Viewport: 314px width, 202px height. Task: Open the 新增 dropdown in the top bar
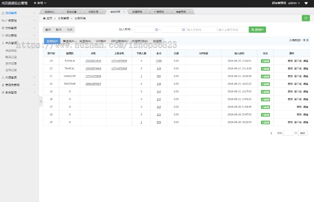[x=40, y=3]
